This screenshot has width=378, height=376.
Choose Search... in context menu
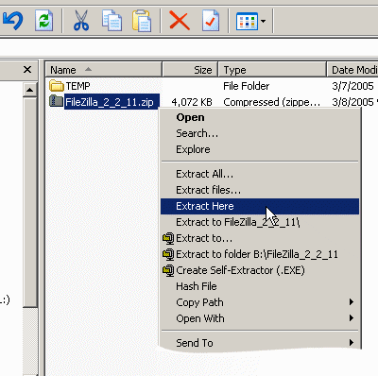260,133
